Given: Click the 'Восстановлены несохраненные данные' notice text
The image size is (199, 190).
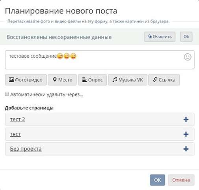Looking at the screenshot, I should point(59,37).
